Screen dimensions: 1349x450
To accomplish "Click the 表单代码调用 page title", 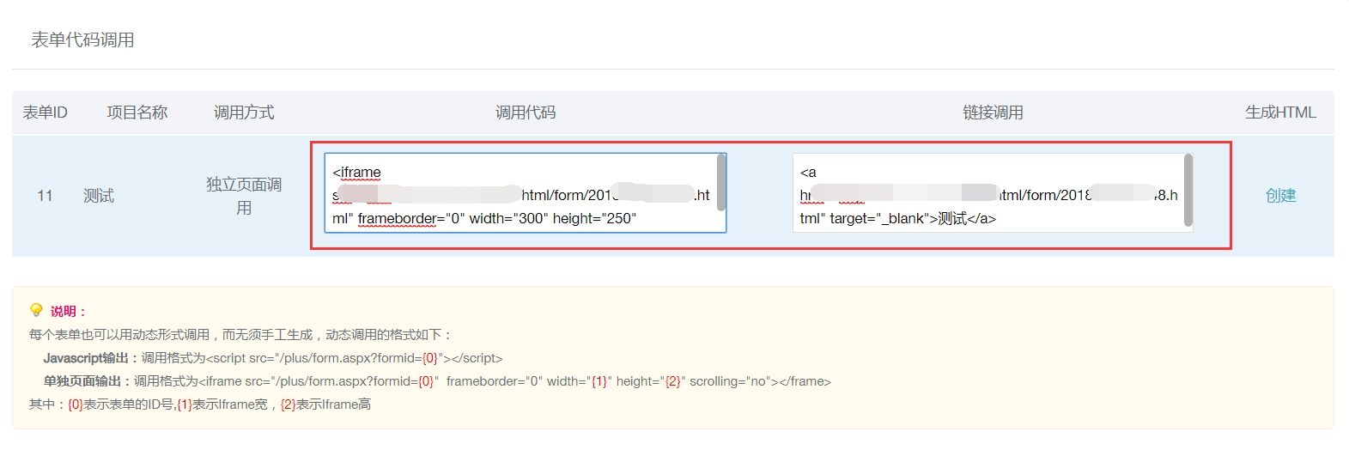I will pyautogui.click(x=82, y=40).
